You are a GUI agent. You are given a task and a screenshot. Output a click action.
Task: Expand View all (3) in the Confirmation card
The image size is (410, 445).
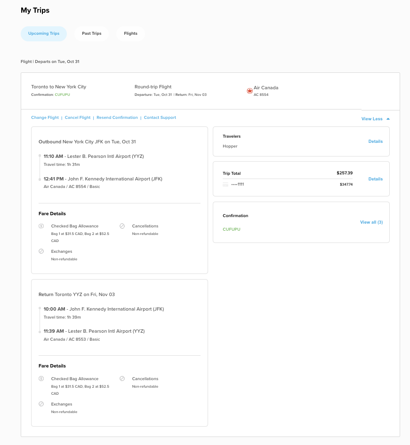tap(371, 222)
